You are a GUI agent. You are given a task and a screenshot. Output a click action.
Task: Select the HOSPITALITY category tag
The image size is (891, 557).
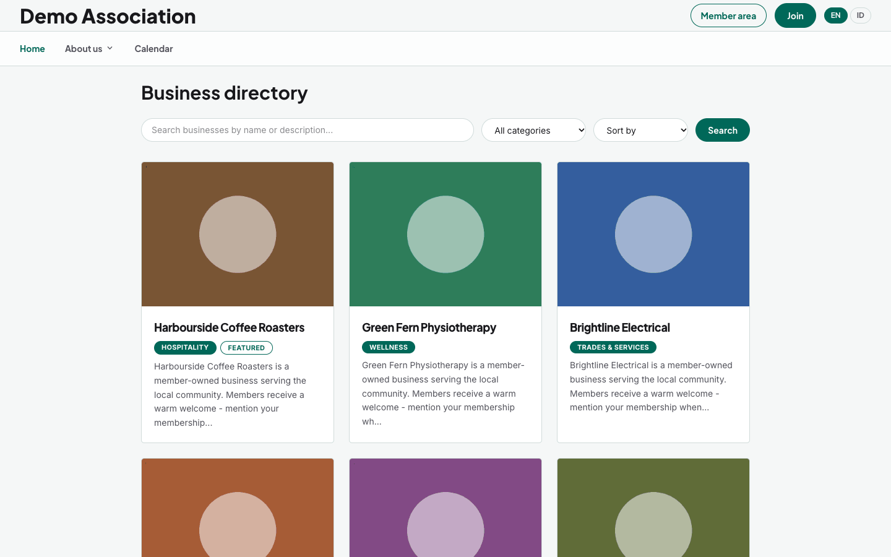click(185, 348)
